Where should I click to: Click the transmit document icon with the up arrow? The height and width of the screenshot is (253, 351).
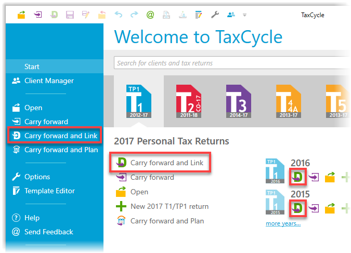tap(166, 15)
